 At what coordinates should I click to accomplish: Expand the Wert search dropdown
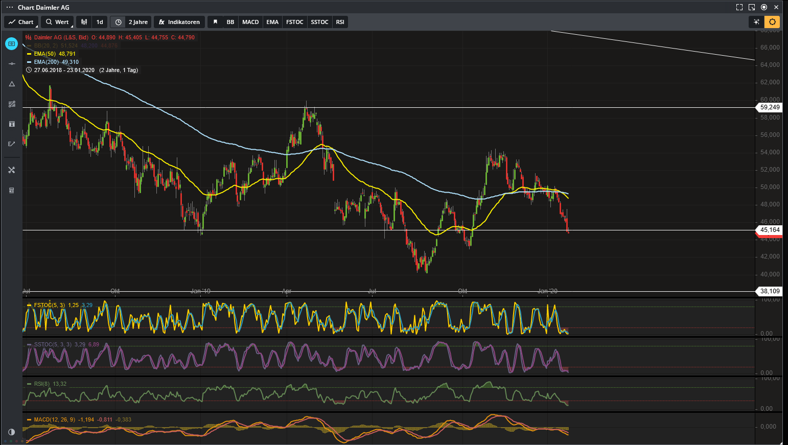57,22
